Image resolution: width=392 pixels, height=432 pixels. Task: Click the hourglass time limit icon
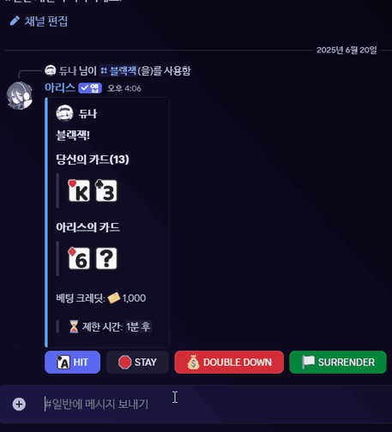pyautogui.click(x=74, y=327)
